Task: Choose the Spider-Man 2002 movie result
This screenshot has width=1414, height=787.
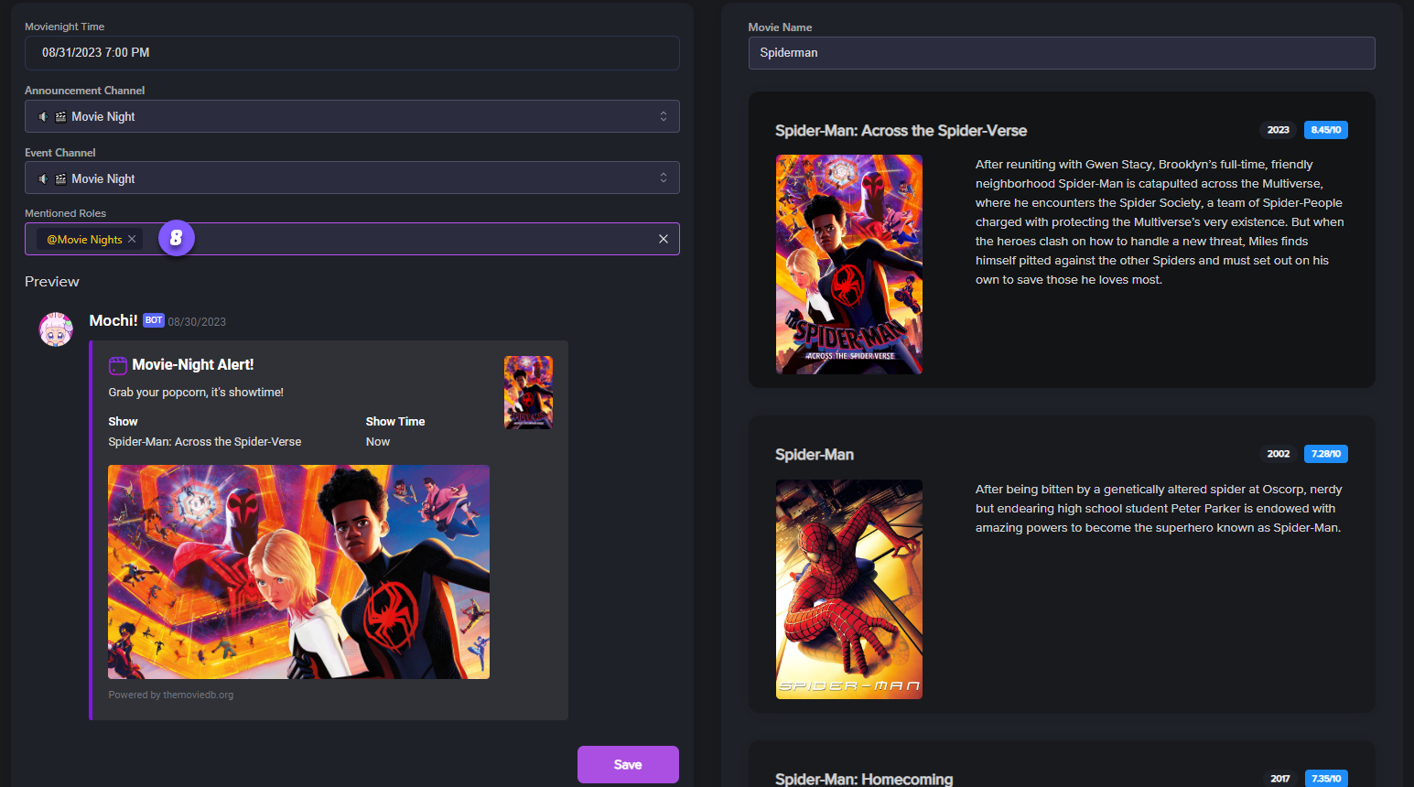Action: pos(814,455)
